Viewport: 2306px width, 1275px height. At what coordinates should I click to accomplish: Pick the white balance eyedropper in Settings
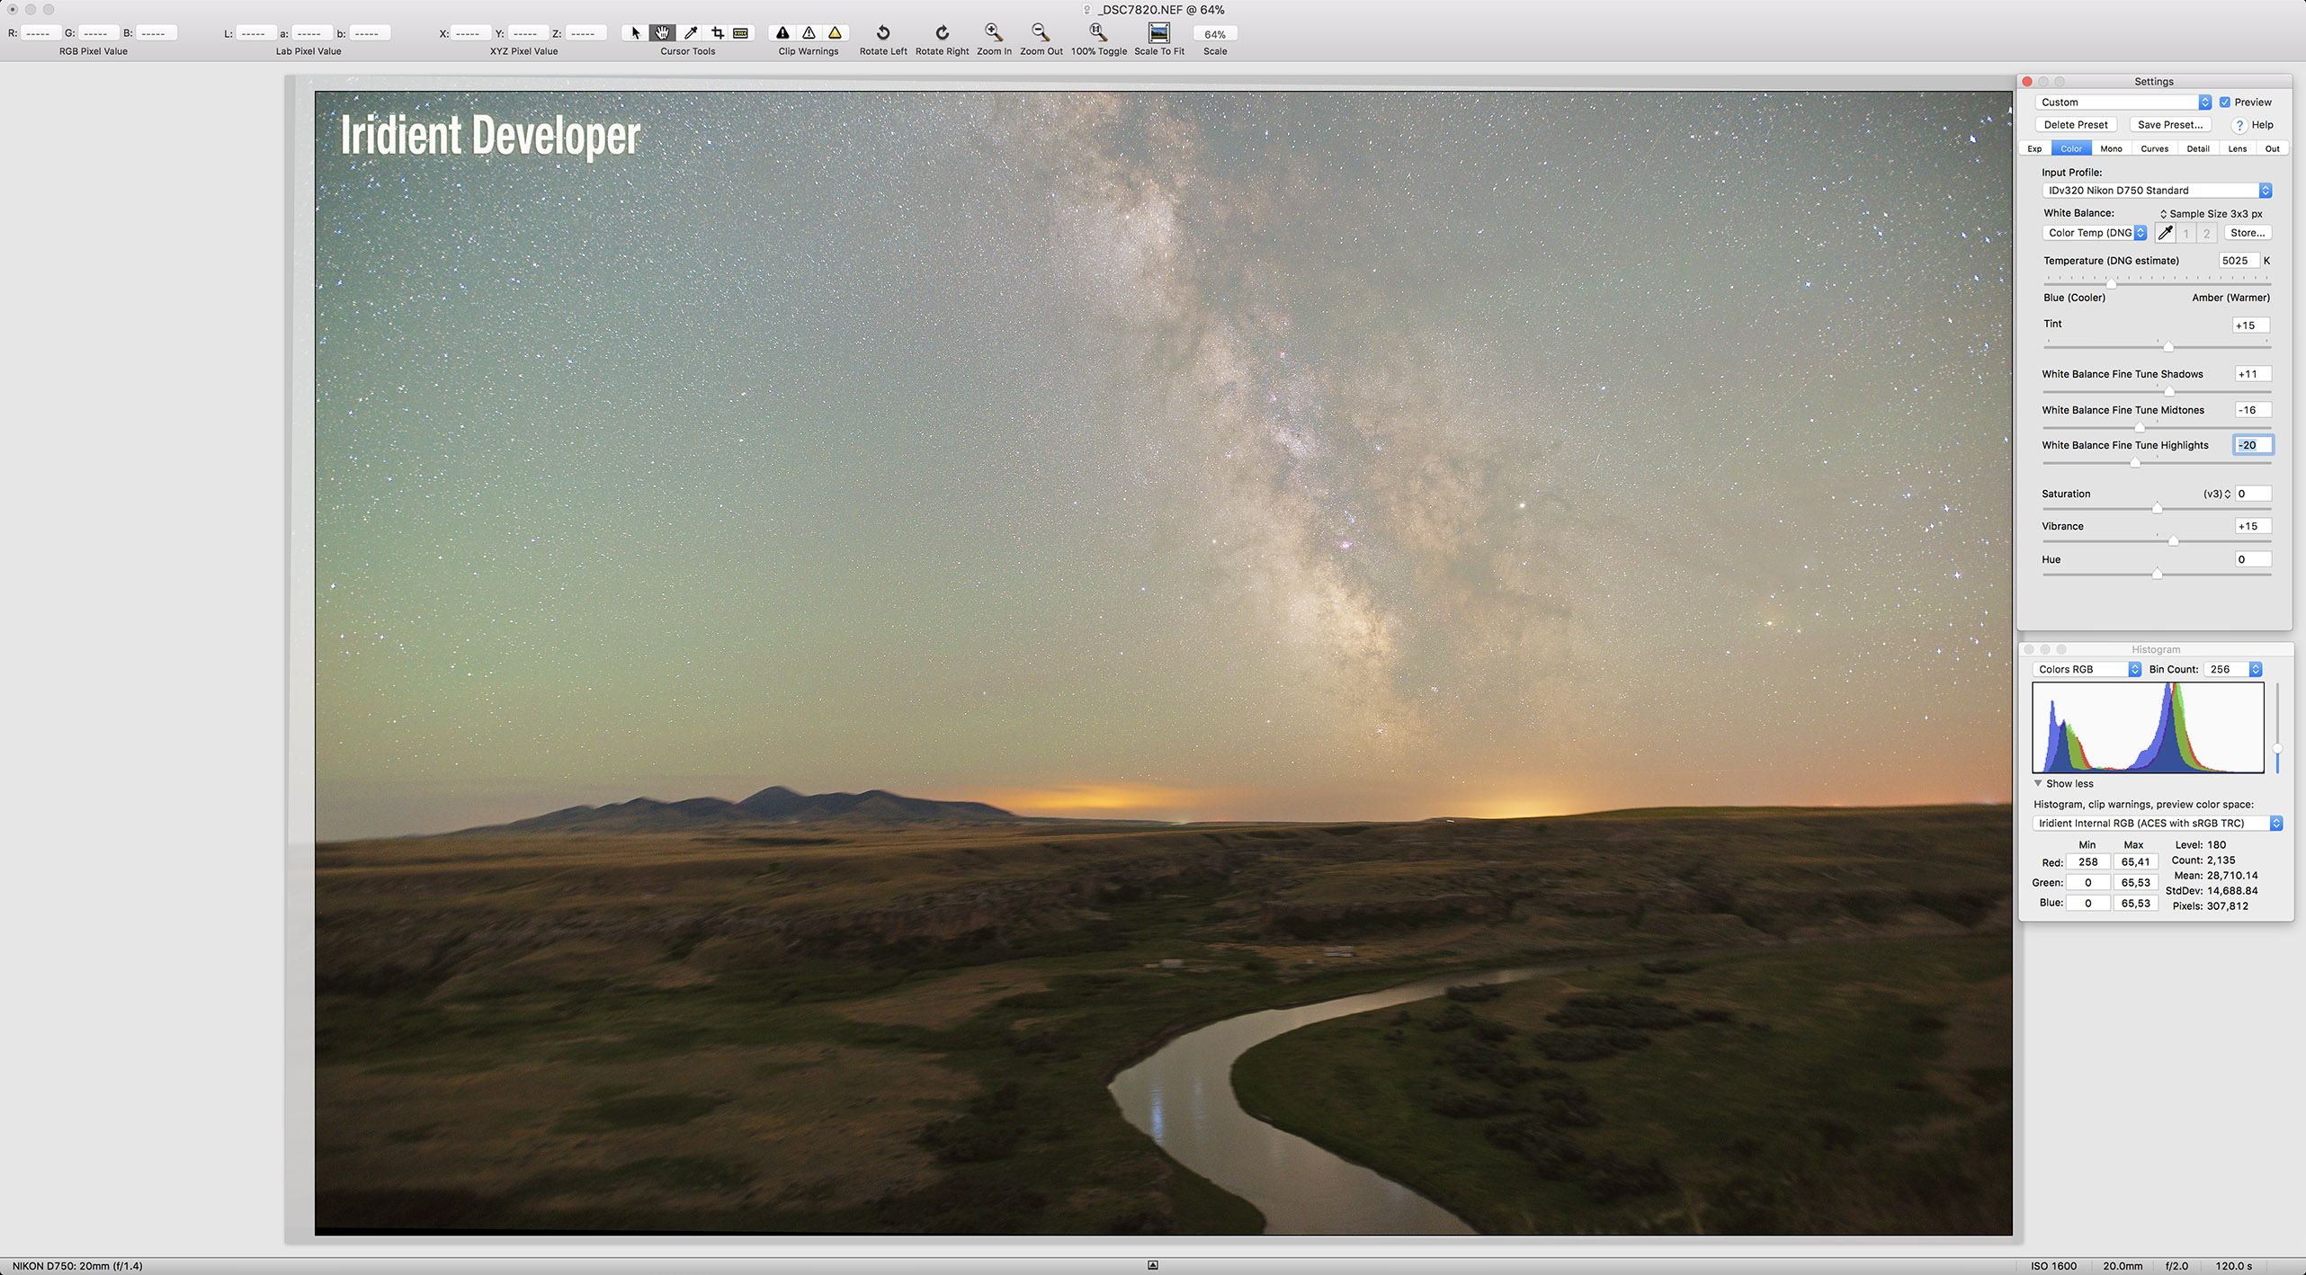click(x=2165, y=233)
